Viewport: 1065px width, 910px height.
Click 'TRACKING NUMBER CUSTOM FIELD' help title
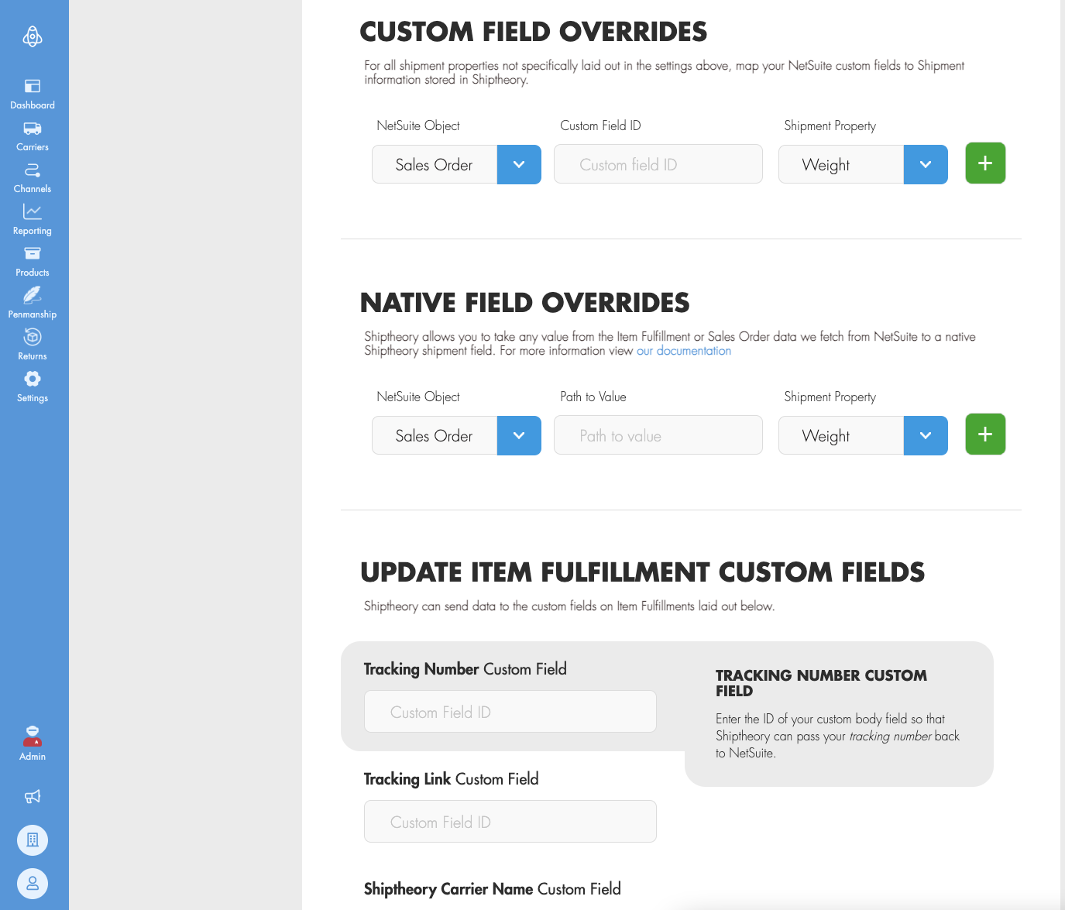[821, 683]
